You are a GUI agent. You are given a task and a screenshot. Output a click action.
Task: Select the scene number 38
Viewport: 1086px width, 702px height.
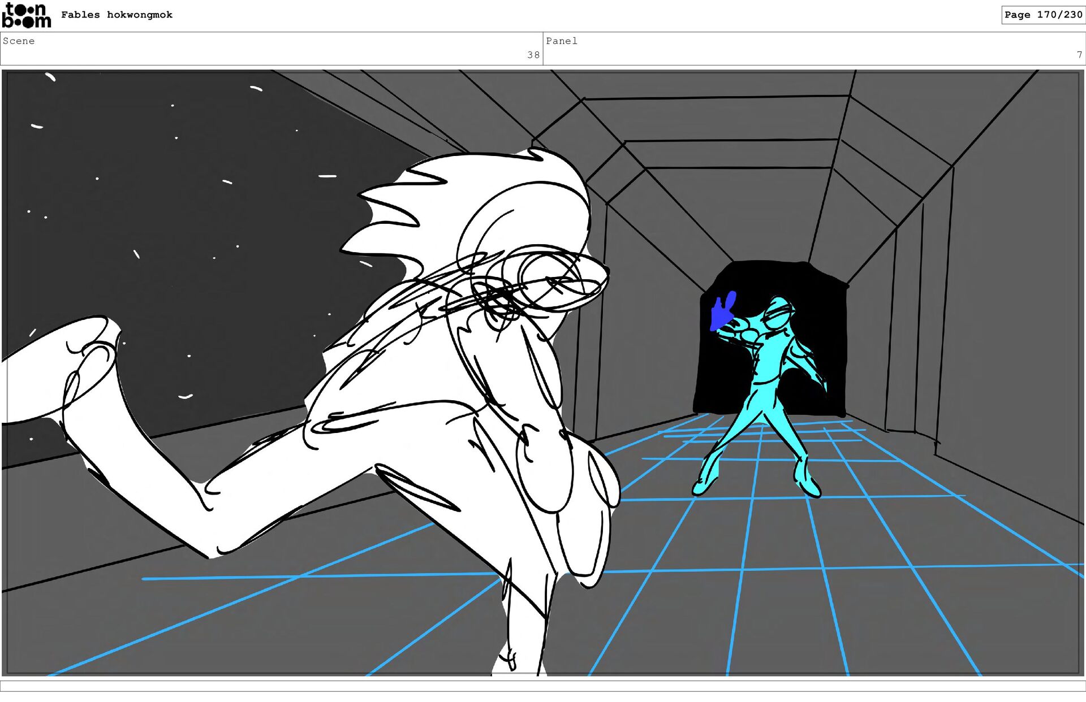[533, 55]
